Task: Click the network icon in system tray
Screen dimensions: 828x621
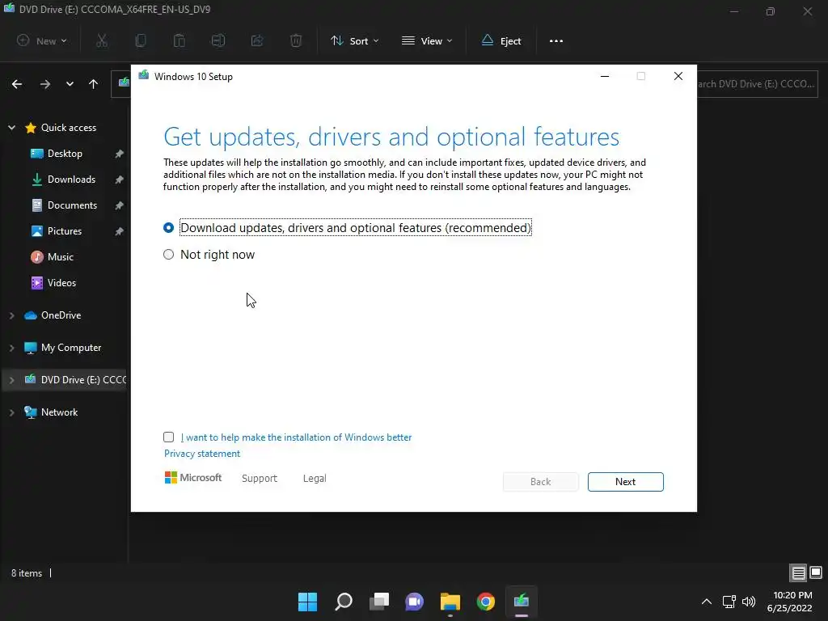Action: (x=729, y=602)
